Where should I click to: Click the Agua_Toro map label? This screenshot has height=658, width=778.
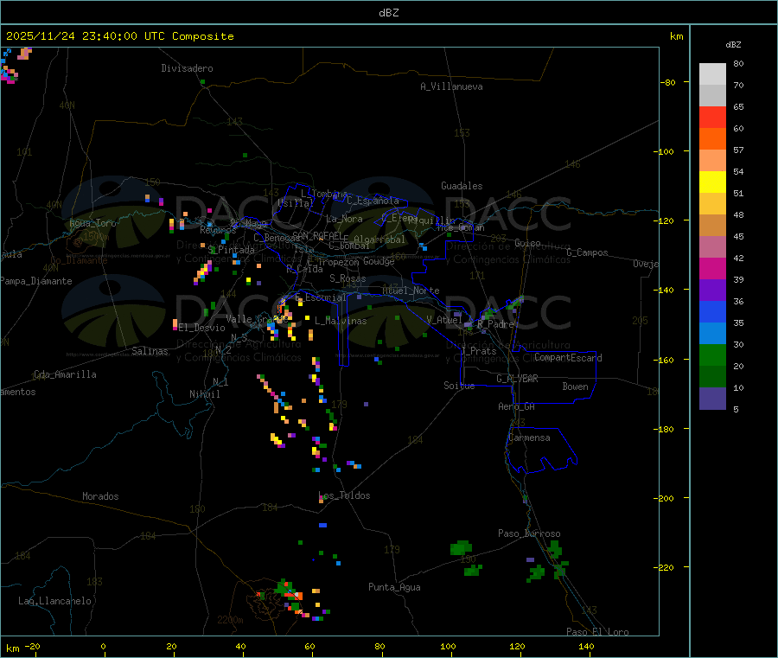point(92,223)
